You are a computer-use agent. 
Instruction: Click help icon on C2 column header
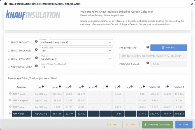[x=119, y=87]
